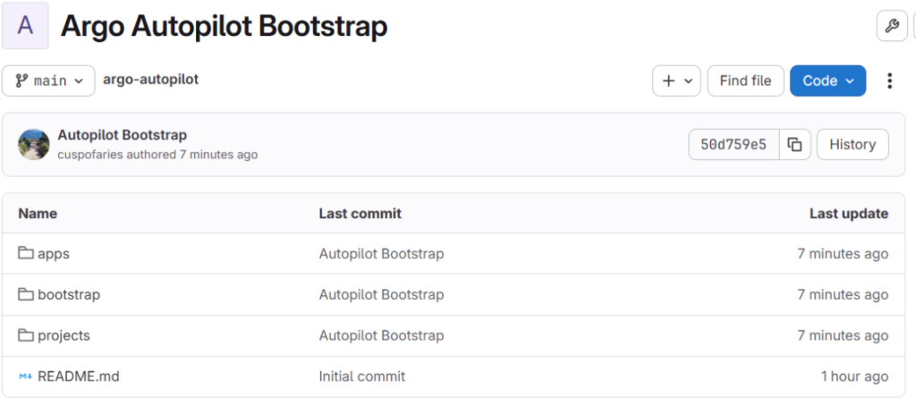Click the projects folder icon

pos(26,335)
